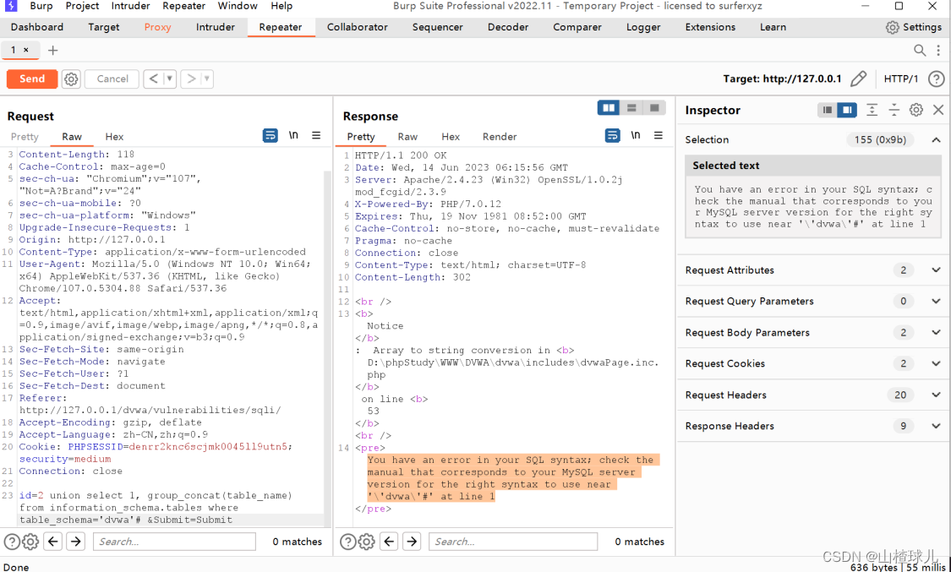
Task: Open the Burp menu
Action: point(41,6)
